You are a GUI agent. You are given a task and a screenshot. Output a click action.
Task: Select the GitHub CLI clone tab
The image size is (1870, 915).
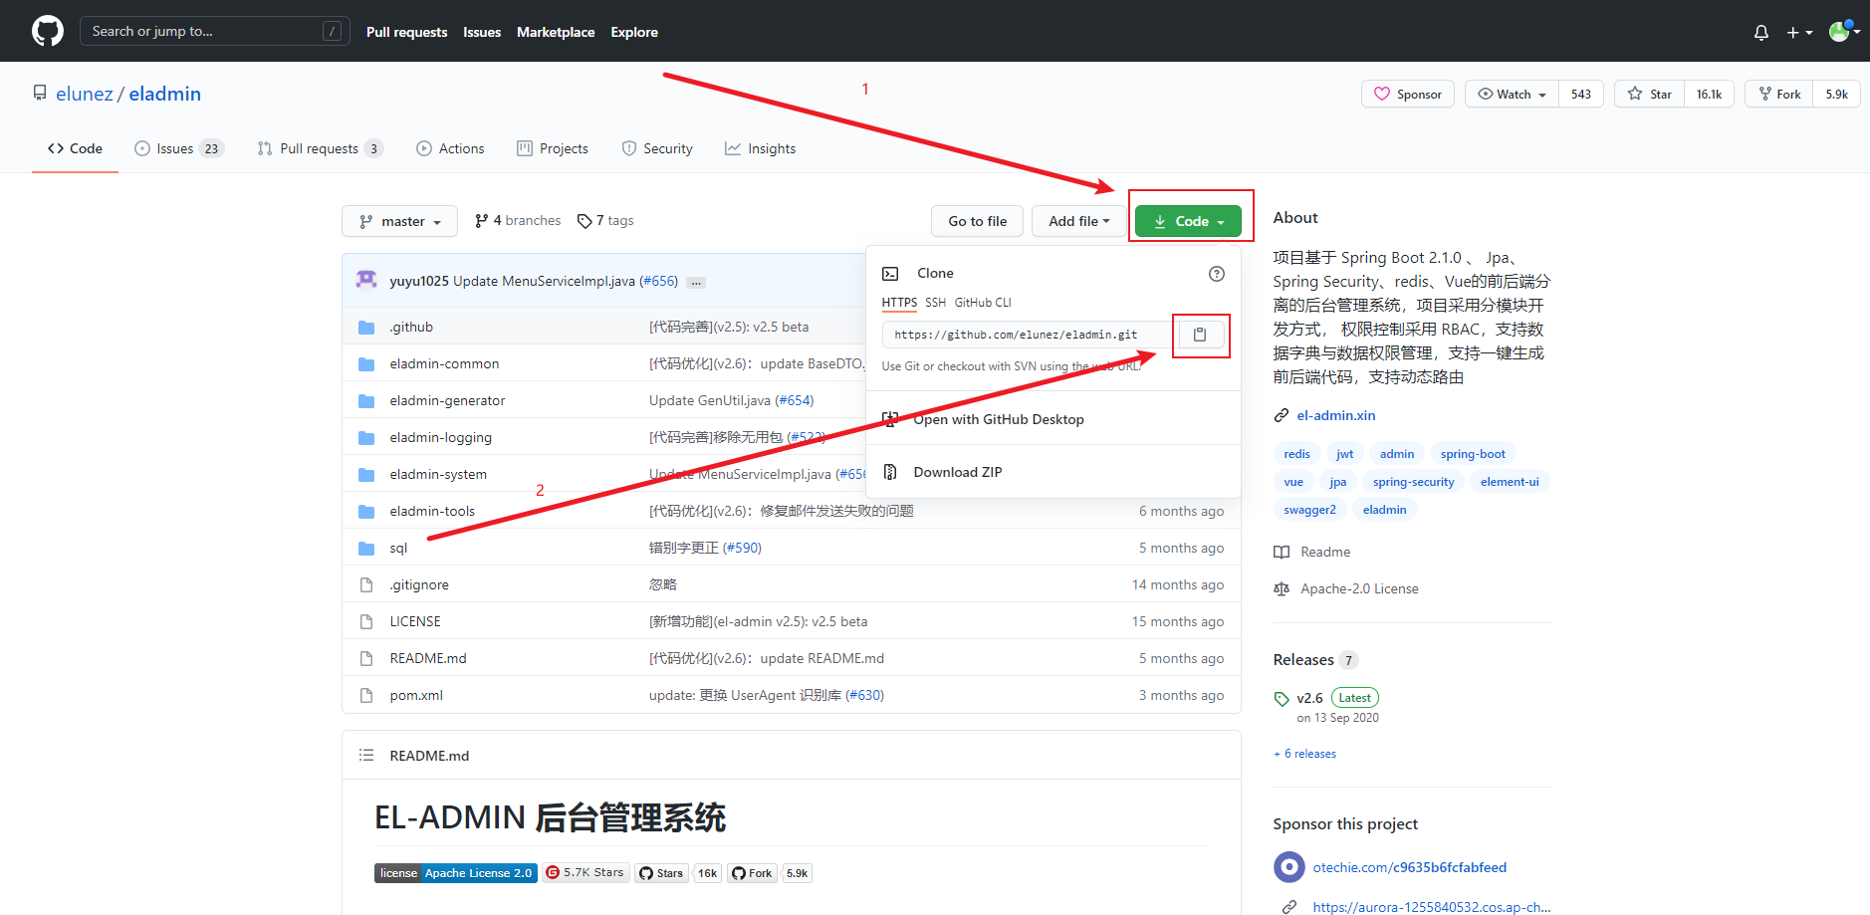[983, 303]
